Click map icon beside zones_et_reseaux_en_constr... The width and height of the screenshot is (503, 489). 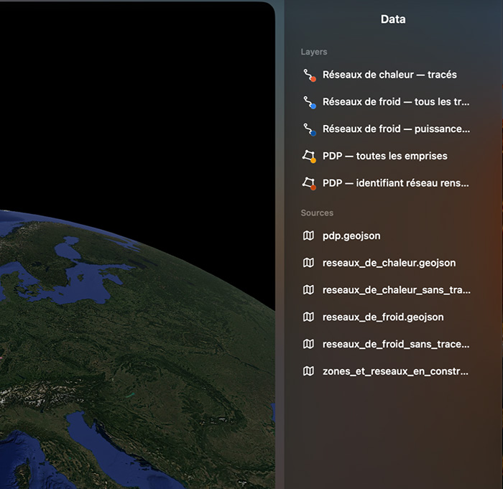point(308,371)
